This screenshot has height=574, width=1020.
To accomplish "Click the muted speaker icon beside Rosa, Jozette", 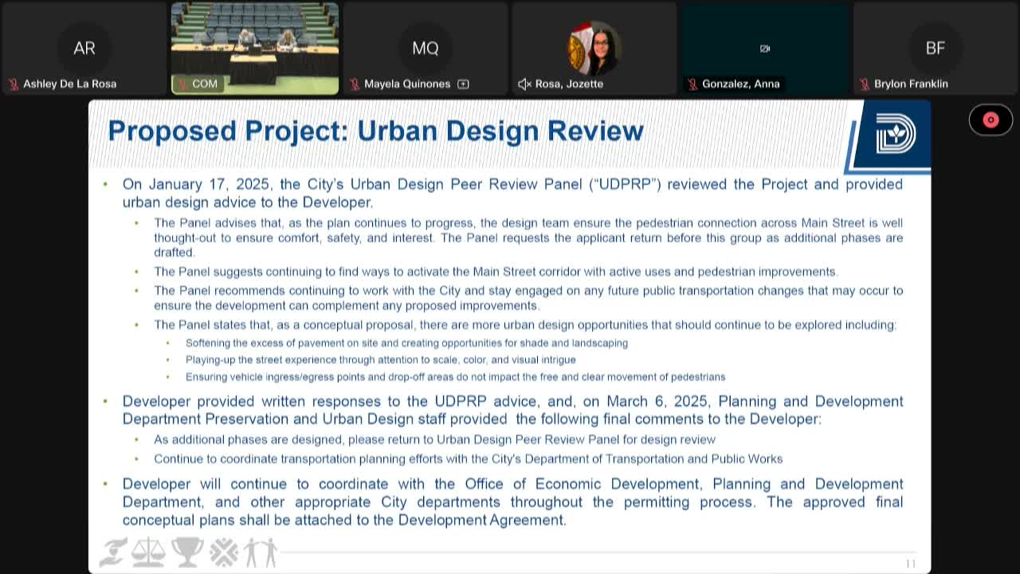I will click(x=524, y=85).
